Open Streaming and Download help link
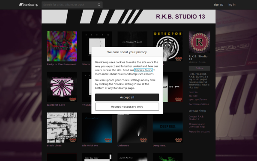The width and height of the screenshot is (257, 161). click(x=197, y=125)
